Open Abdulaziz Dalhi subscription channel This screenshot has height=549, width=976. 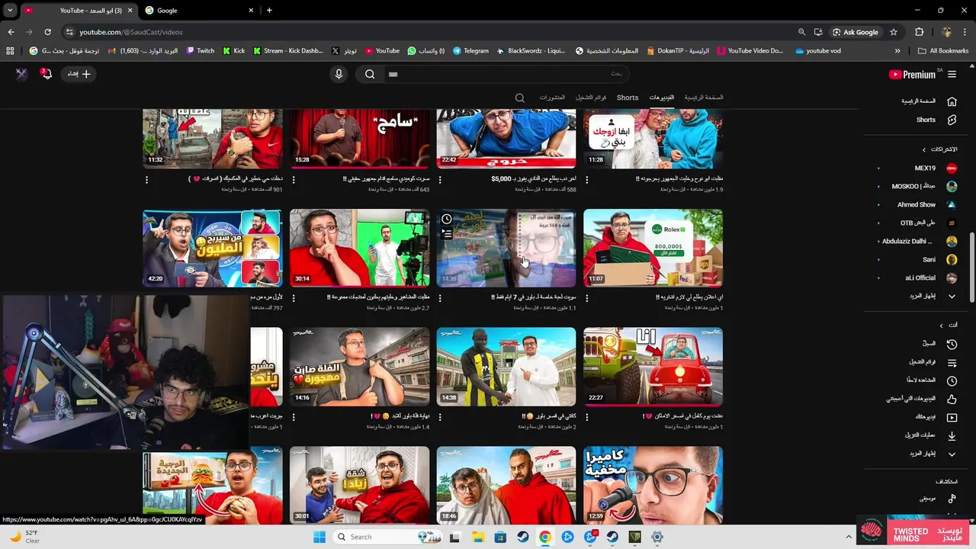(x=915, y=241)
